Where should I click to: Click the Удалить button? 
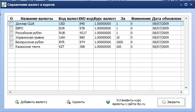[x=76, y=102]
